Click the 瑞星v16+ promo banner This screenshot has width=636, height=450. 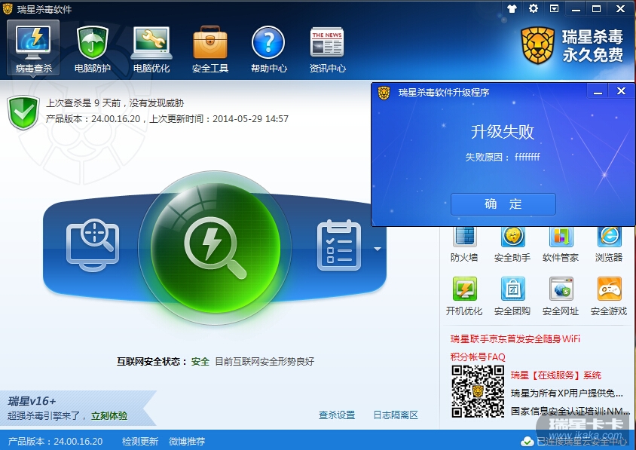[x=77, y=409]
